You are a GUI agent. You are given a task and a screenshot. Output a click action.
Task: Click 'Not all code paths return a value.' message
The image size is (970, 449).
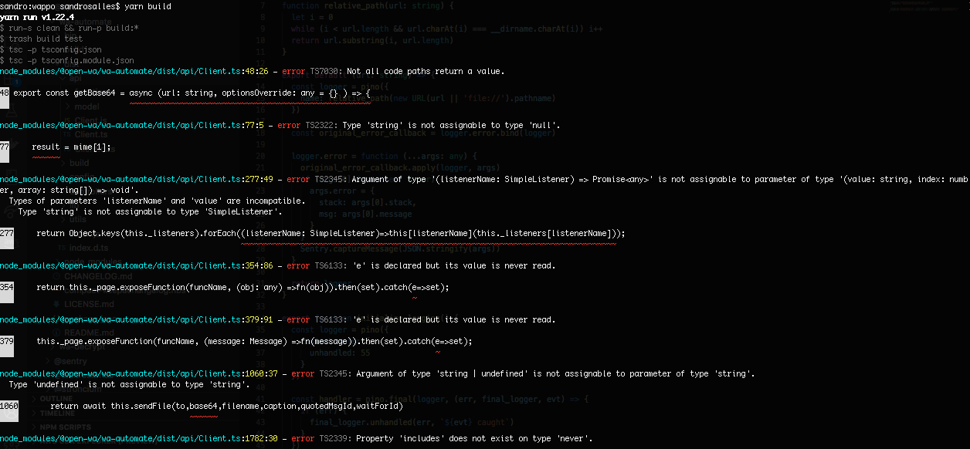[x=426, y=71]
